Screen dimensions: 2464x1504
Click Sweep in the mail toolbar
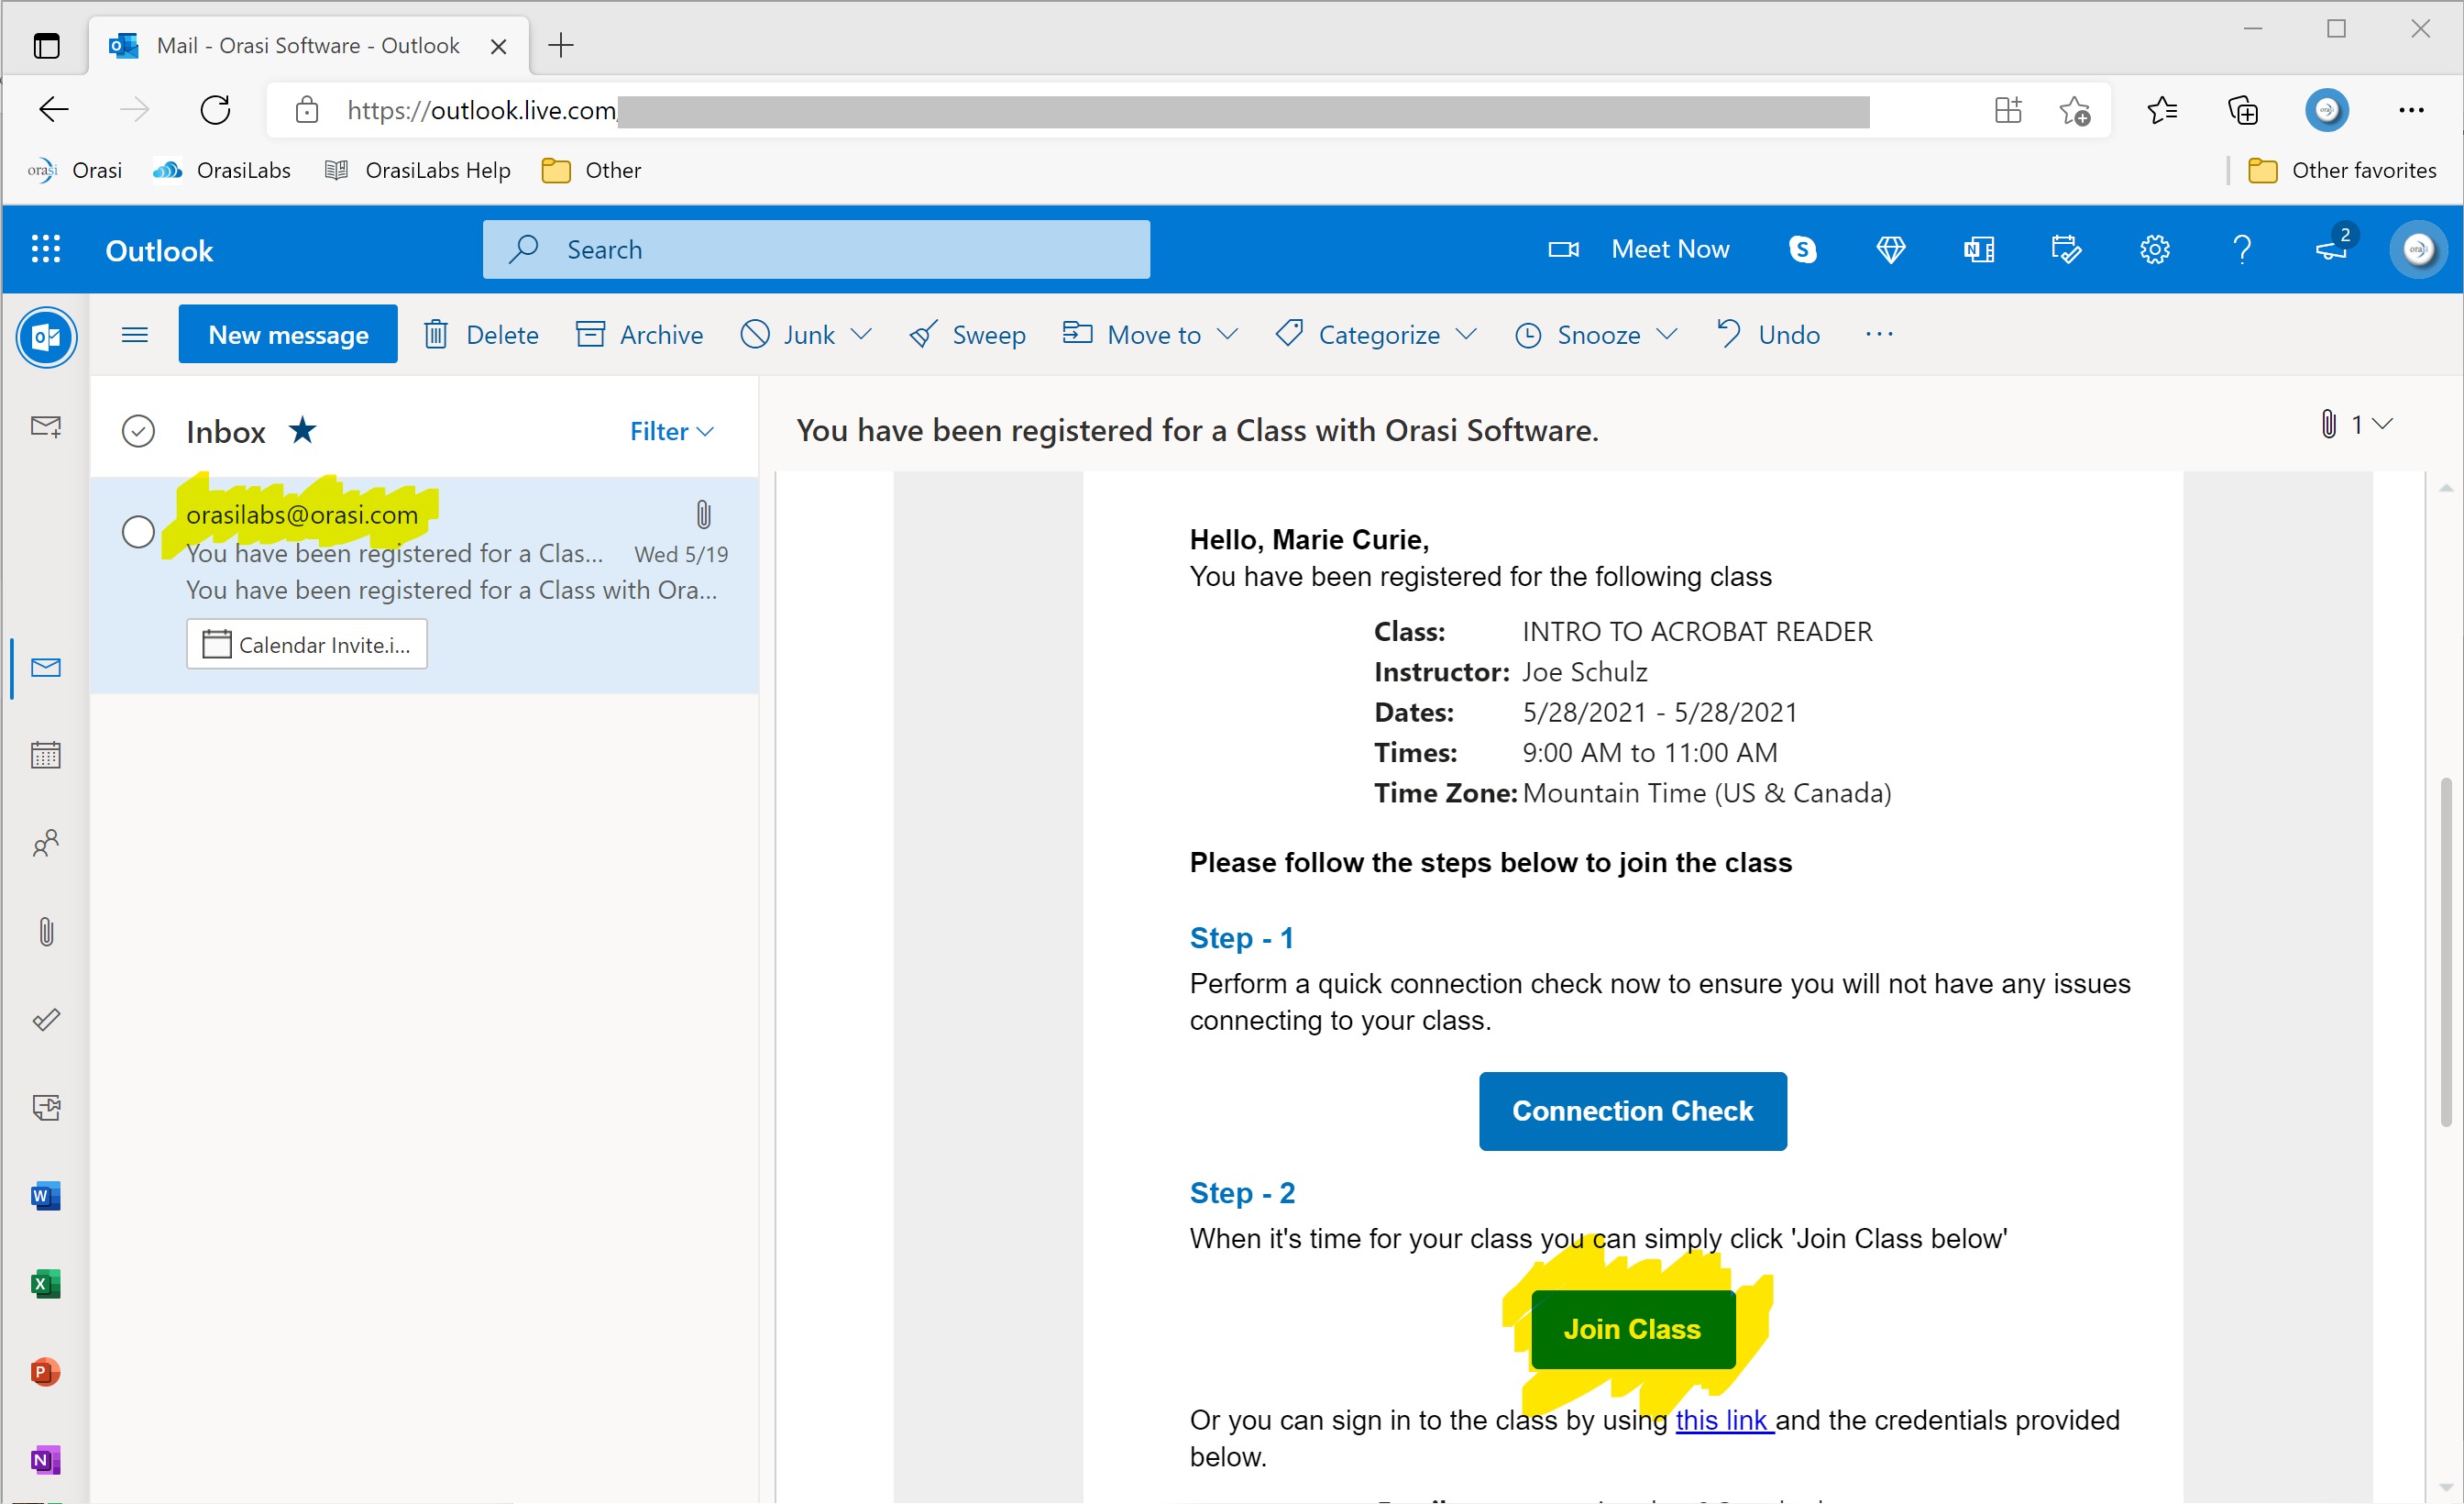point(967,334)
